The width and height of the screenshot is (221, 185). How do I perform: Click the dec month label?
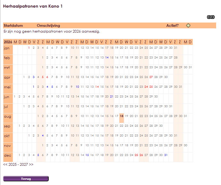click(x=8, y=155)
